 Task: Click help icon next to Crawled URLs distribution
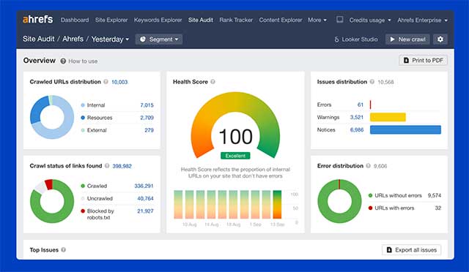tap(106, 82)
